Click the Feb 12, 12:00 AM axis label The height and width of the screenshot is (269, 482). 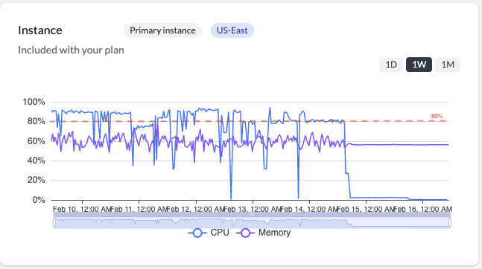196,210
